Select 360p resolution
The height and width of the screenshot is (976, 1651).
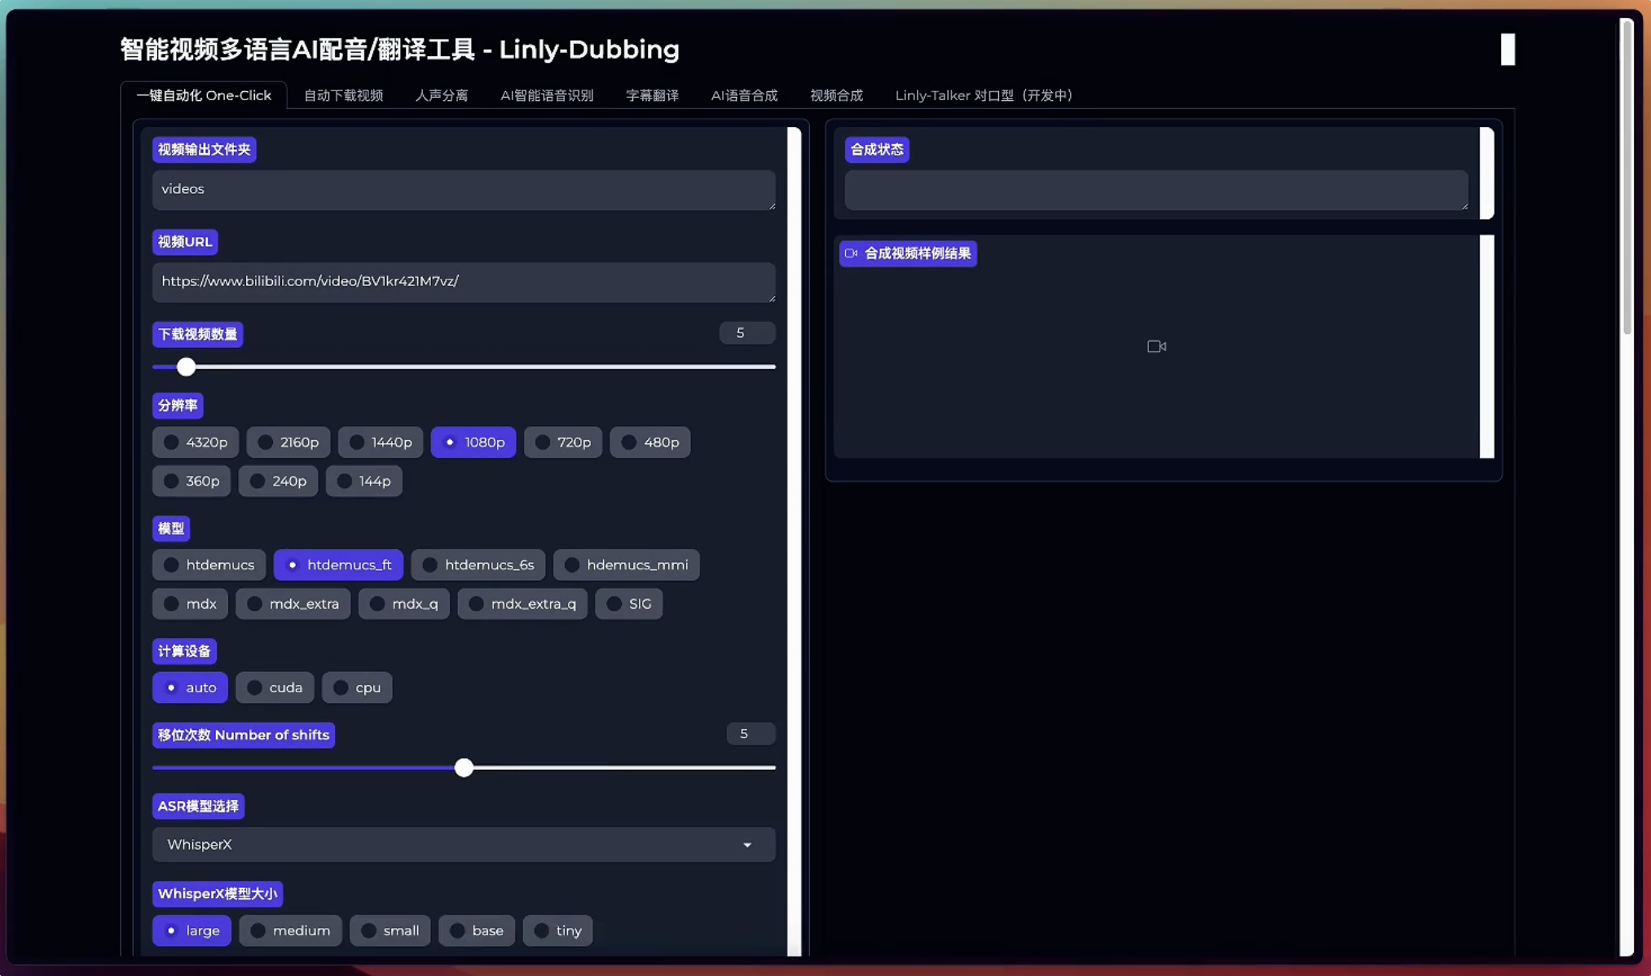[x=191, y=481]
